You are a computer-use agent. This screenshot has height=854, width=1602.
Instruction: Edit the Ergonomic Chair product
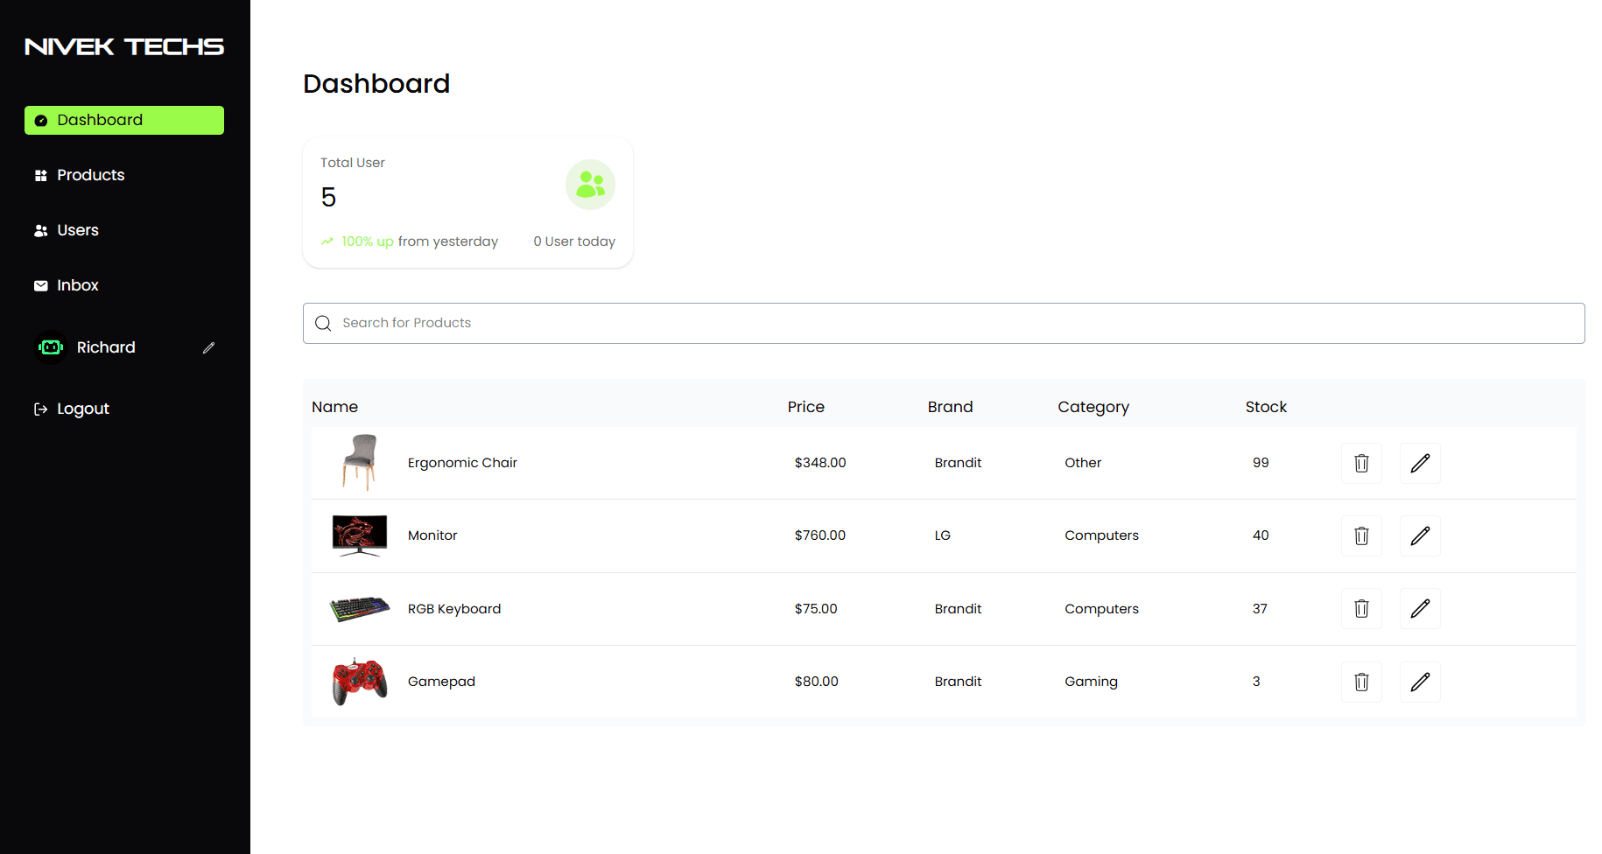(1420, 463)
